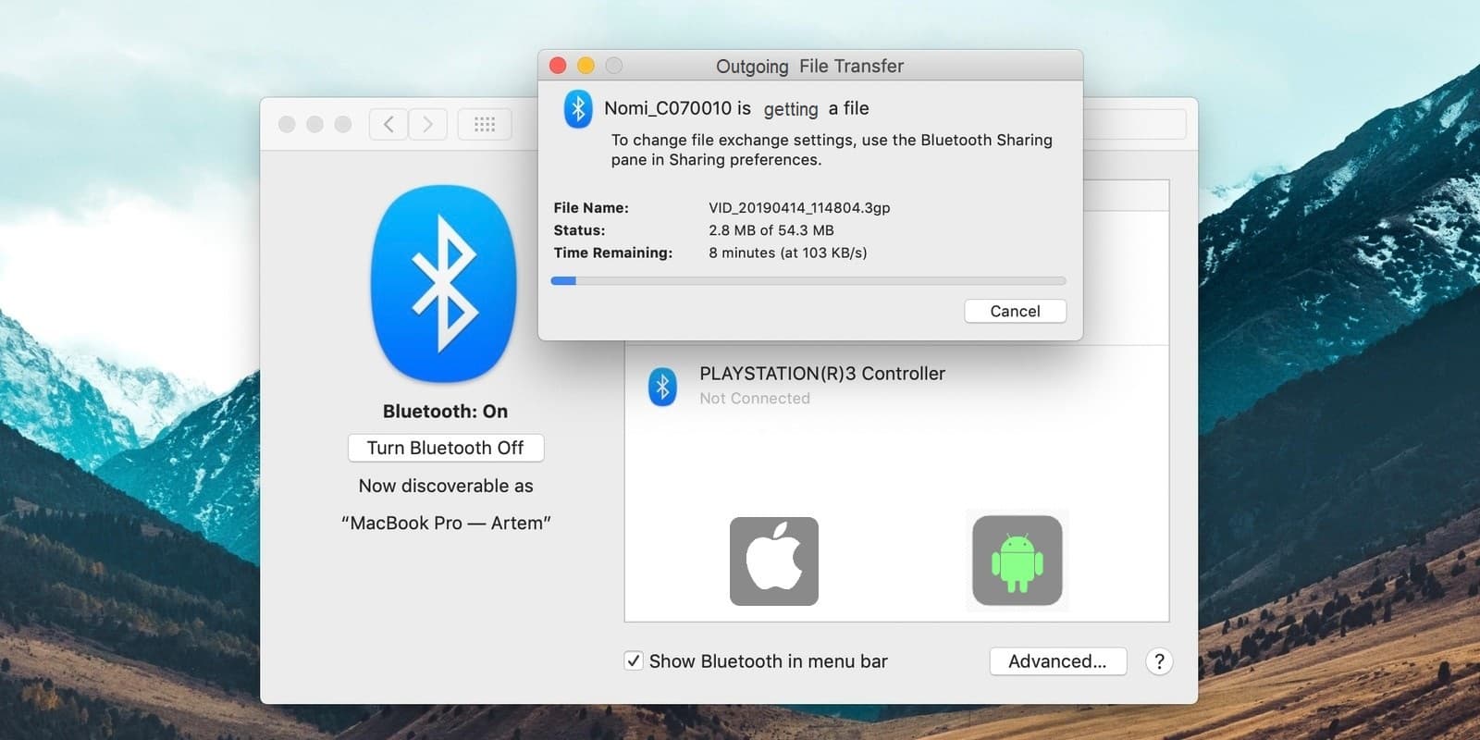Click the status text 2.8 MB of 54.3 MB

pos(771,229)
